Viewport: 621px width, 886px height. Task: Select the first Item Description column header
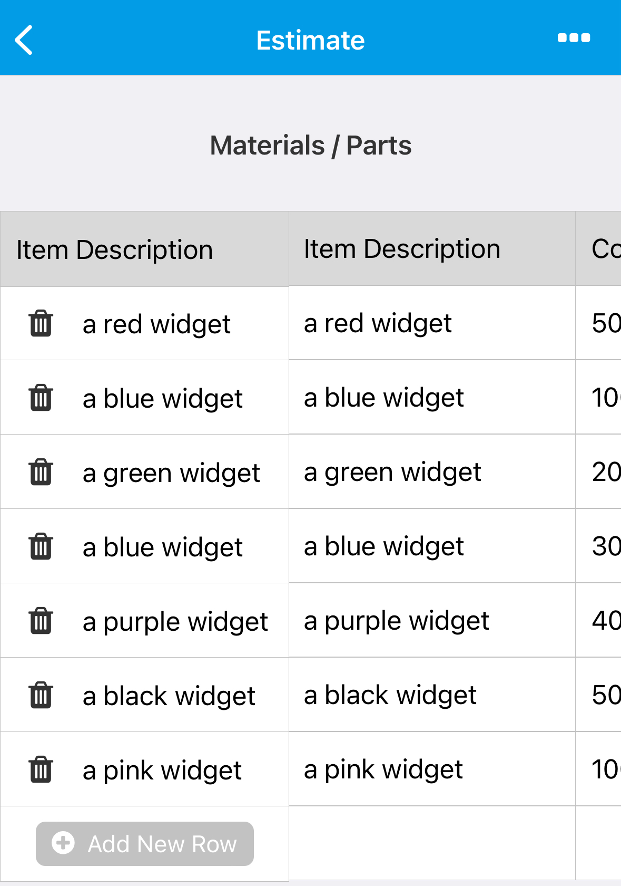click(144, 249)
